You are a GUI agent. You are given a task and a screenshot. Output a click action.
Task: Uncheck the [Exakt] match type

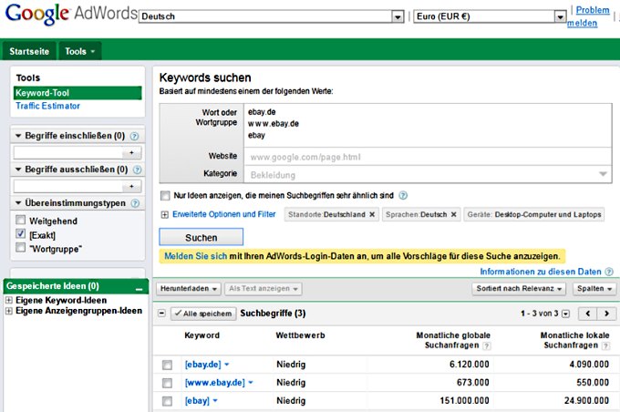coord(21,233)
